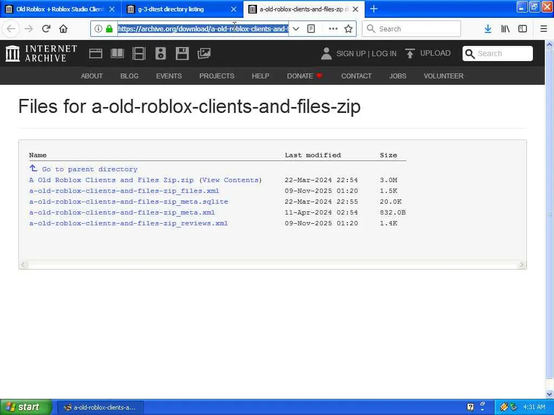Show site information icon in address bar
Viewport: 554px width, 415px height.
click(98, 29)
